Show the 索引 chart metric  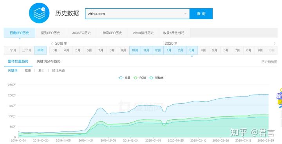pyautogui.click(x=42, y=71)
